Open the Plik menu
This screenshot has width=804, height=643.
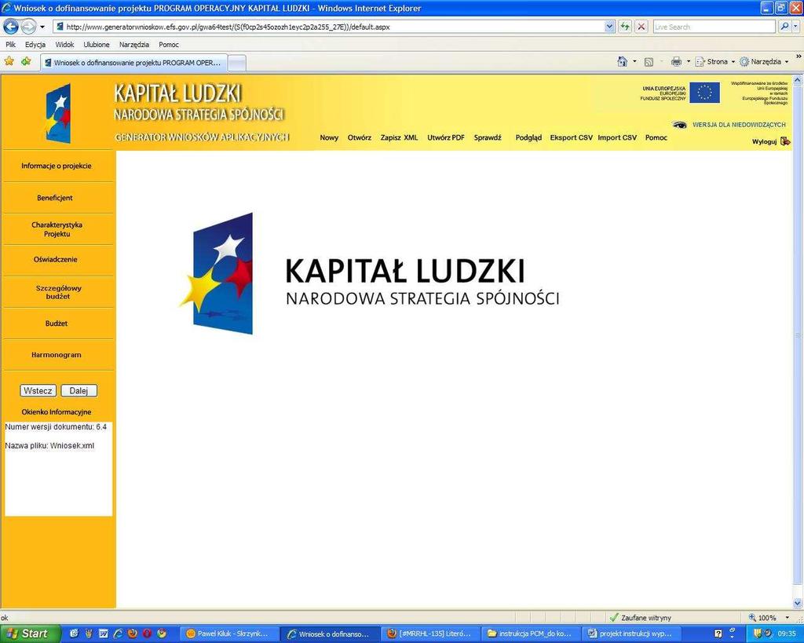tap(10, 45)
